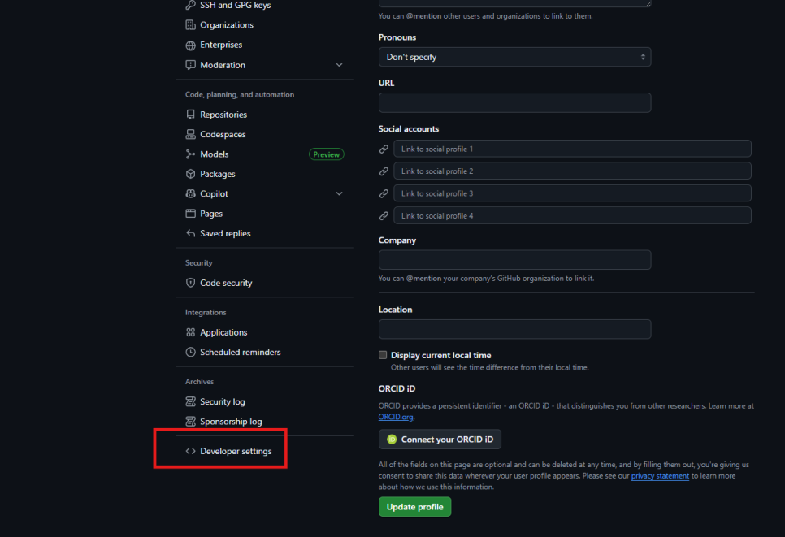Open the Pronouns dropdown
This screenshot has width=785, height=537.
(x=514, y=57)
